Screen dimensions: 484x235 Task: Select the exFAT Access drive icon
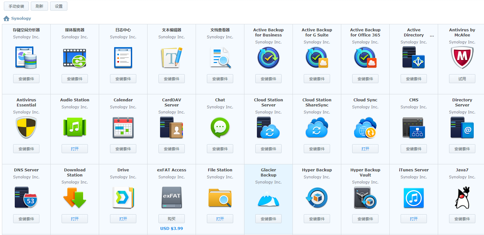click(172, 198)
